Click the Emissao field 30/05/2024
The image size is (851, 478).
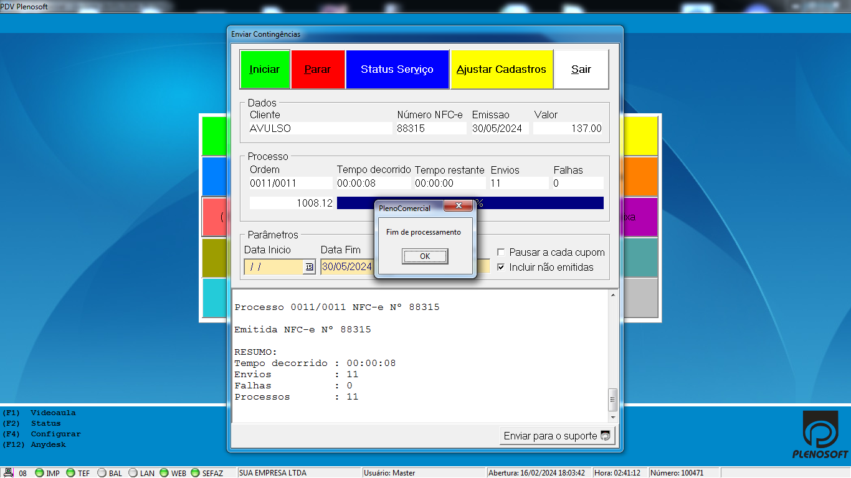(500, 128)
